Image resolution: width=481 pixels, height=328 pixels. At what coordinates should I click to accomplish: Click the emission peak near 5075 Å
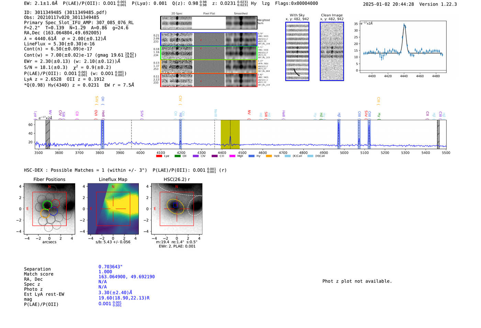pyautogui.click(x=359, y=134)
